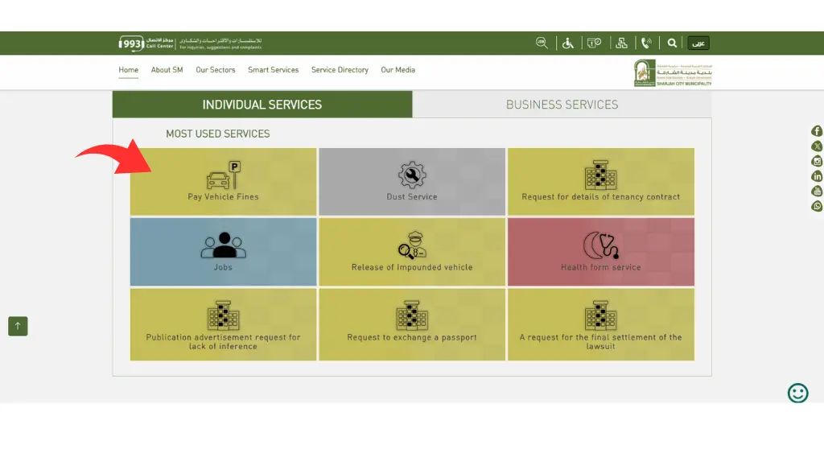
Task: Go to the Home menu item
Action: click(x=128, y=70)
